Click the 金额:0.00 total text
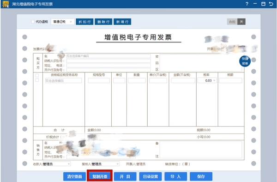This screenshot has width=277, height=182. click(x=94, y=130)
